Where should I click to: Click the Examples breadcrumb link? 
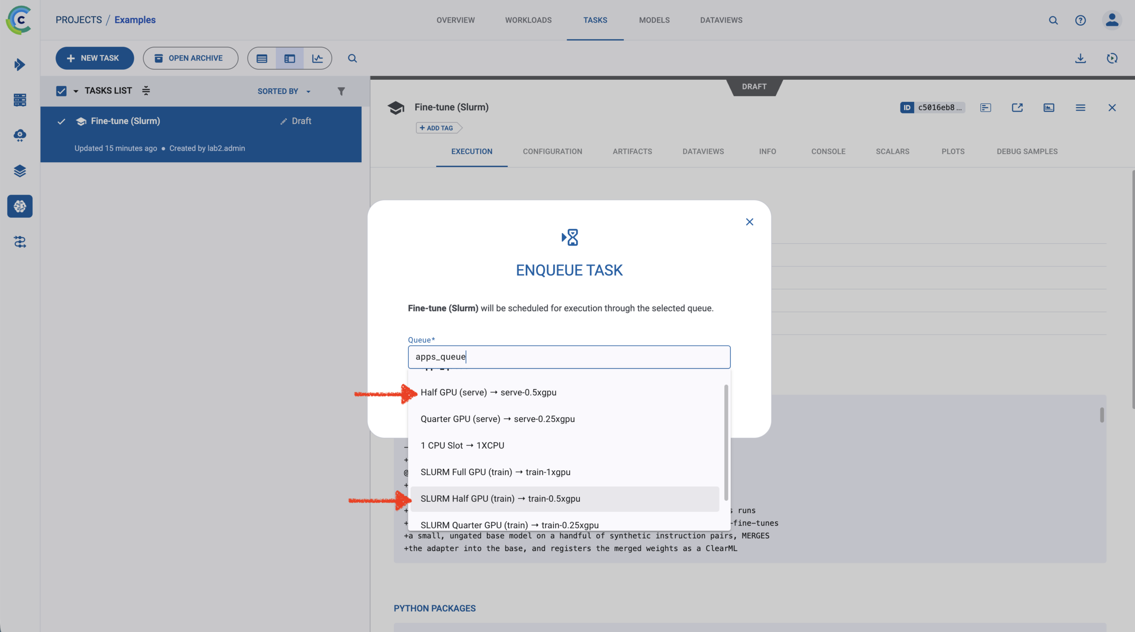(135, 20)
